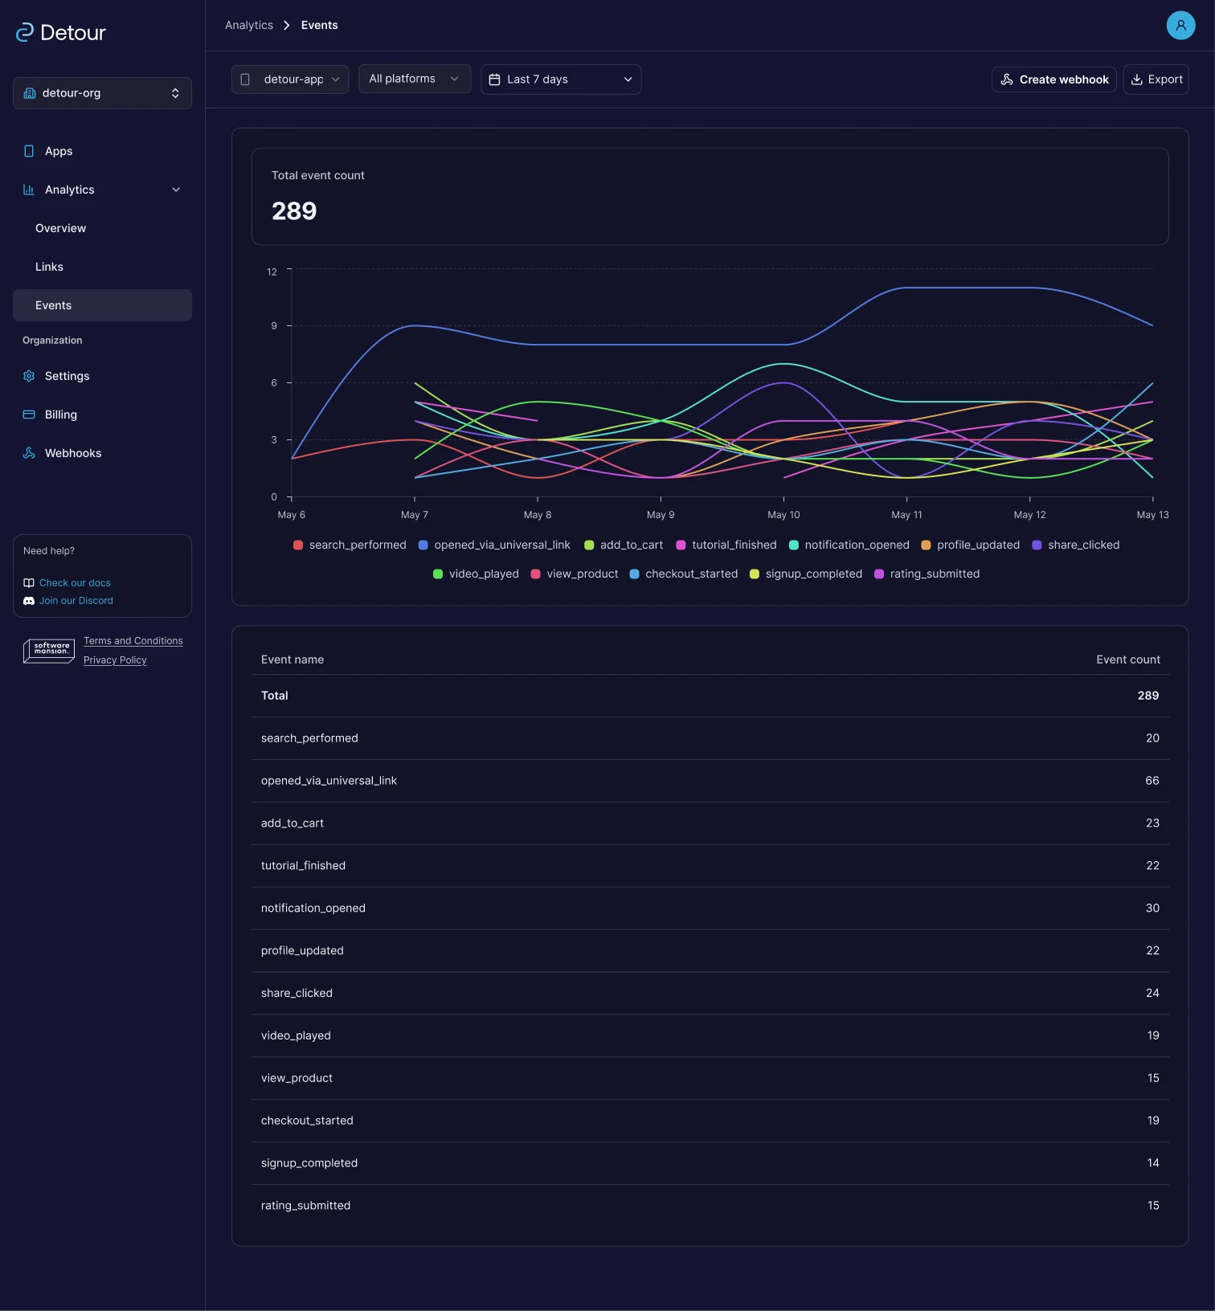Open the Last 7 days date dropdown
The width and height of the screenshot is (1215, 1311).
[x=561, y=80]
